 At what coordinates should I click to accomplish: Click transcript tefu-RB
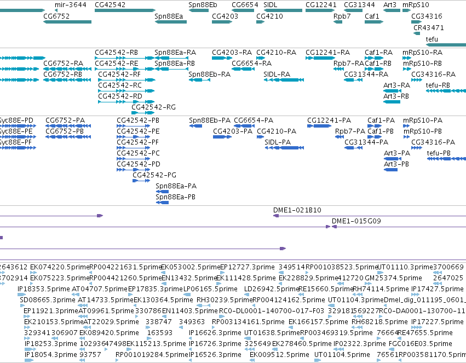[446, 91]
